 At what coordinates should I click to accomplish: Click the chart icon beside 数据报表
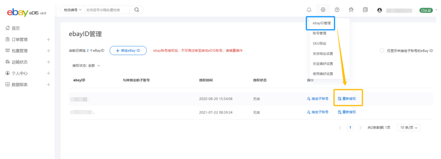click(x=8, y=84)
